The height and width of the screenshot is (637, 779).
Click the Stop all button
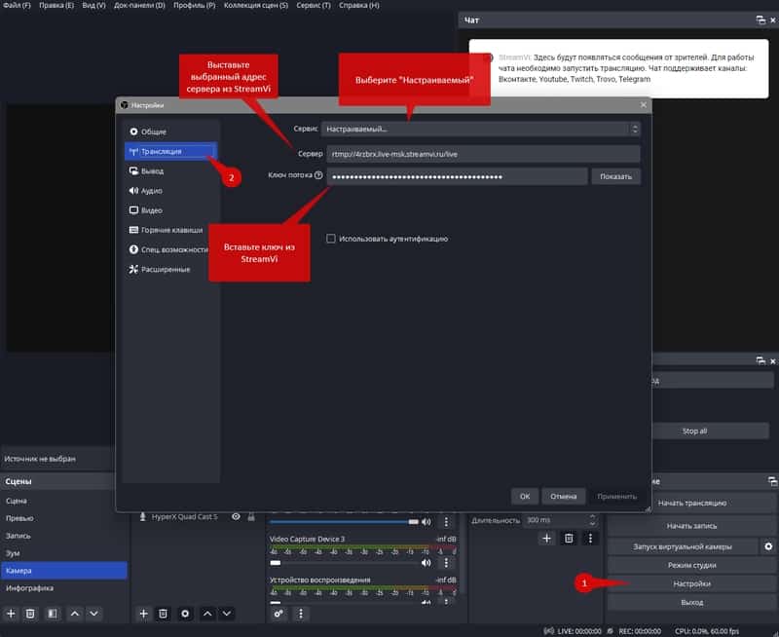(x=694, y=431)
